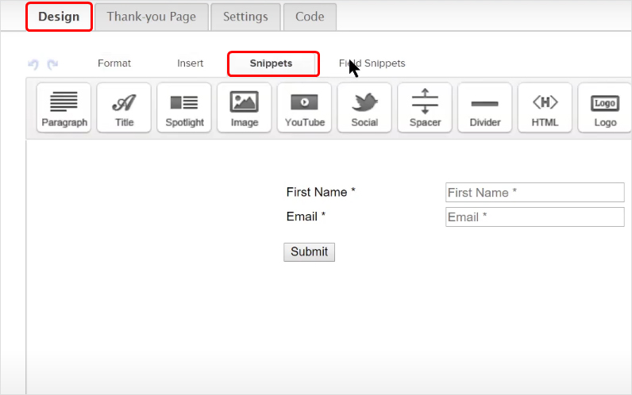Add a Spacer snippet
This screenshot has height=395, width=632.
[425, 108]
